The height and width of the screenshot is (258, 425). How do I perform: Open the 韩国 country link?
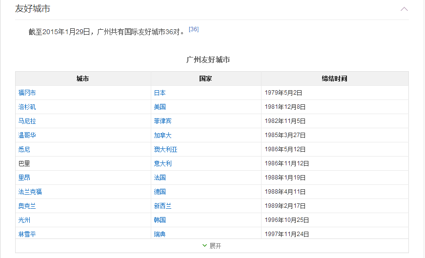click(x=160, y=220)
